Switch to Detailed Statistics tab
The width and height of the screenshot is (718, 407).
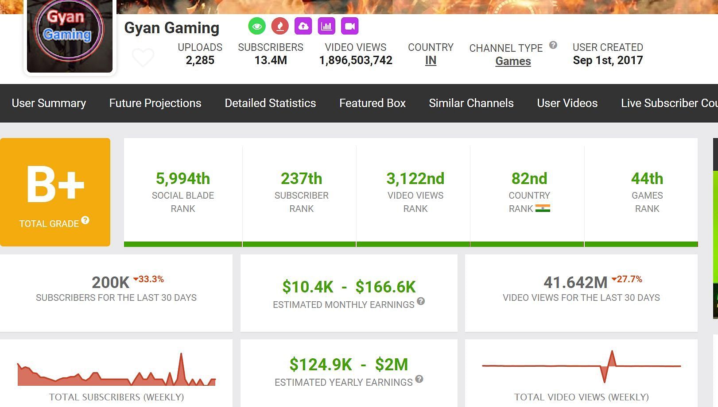[x=270, y=103]
